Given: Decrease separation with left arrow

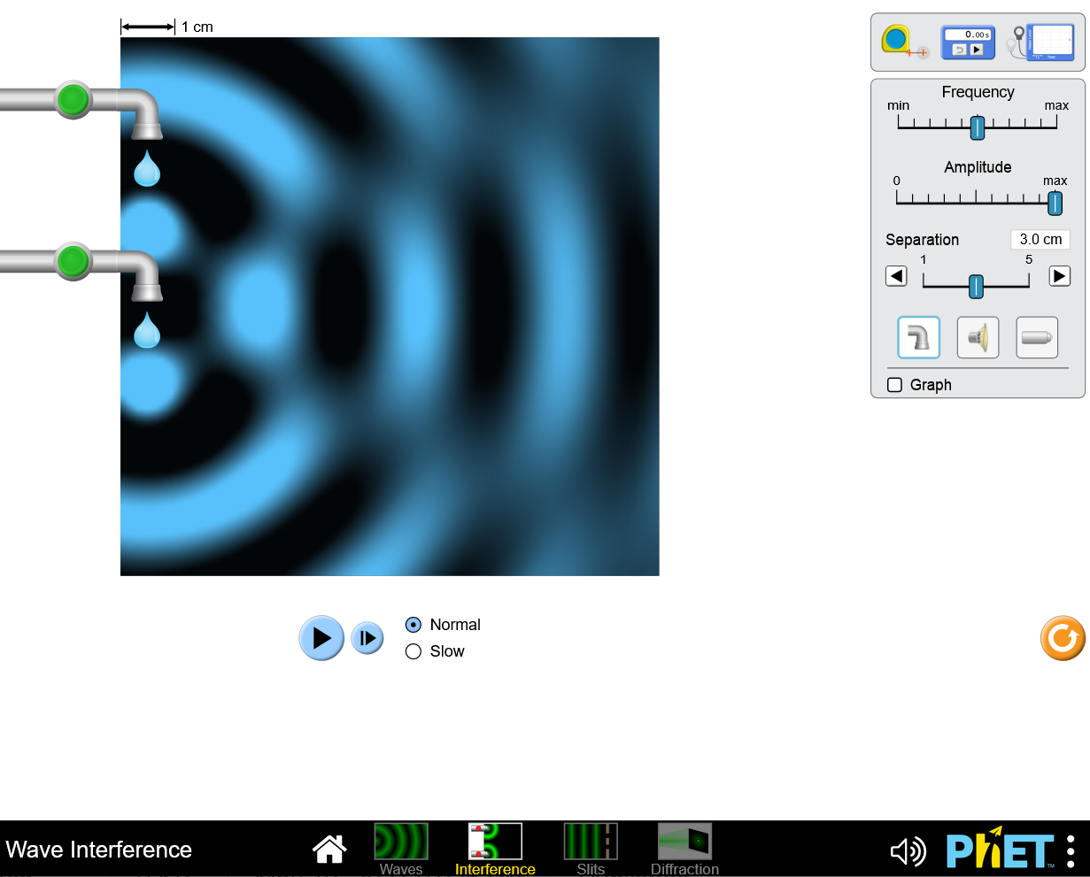Looking at the screenshot, I should click(896, 276).
